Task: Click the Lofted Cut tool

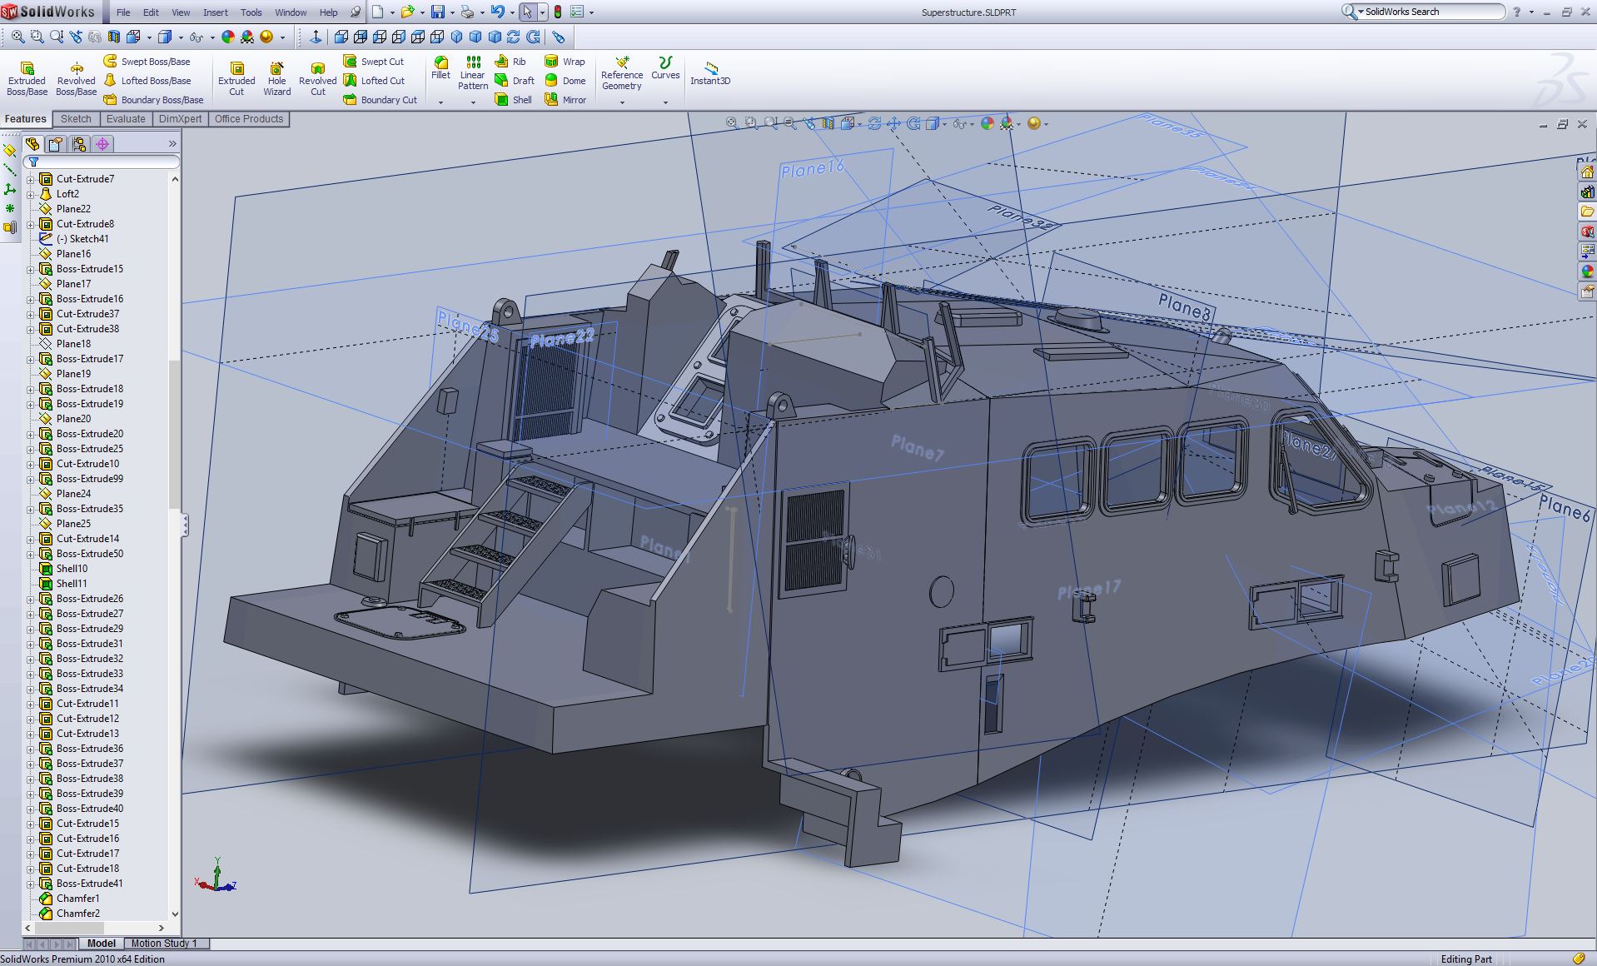Action: [x=373, y=81]
